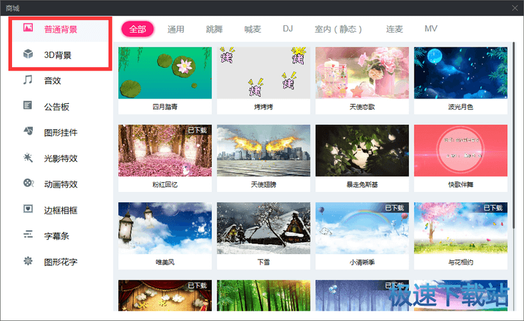Click the 粉红回忆 caption text
This screenshot has width=524, height=321.
click(x=165, y=184)
